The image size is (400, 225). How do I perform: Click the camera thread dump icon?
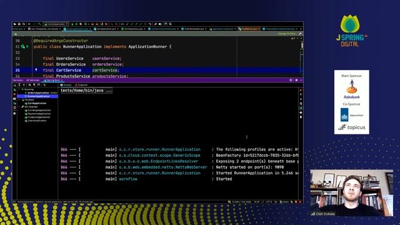click(14, 99)
